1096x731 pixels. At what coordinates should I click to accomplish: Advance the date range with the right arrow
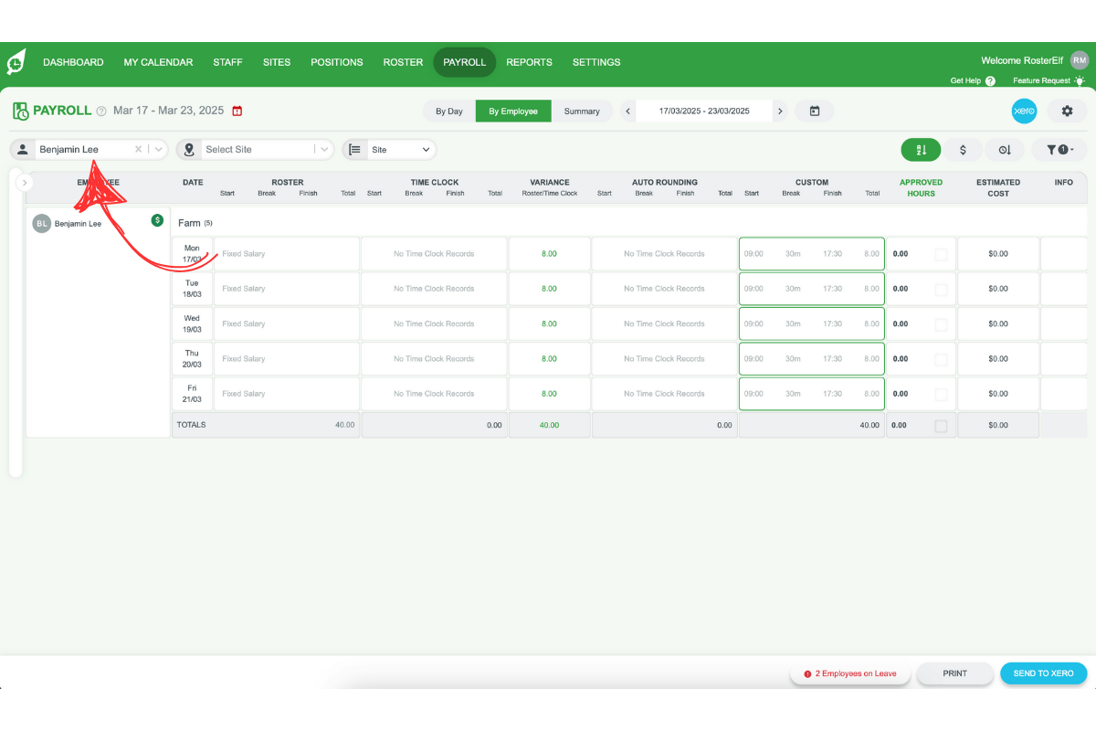click(780, 110)
